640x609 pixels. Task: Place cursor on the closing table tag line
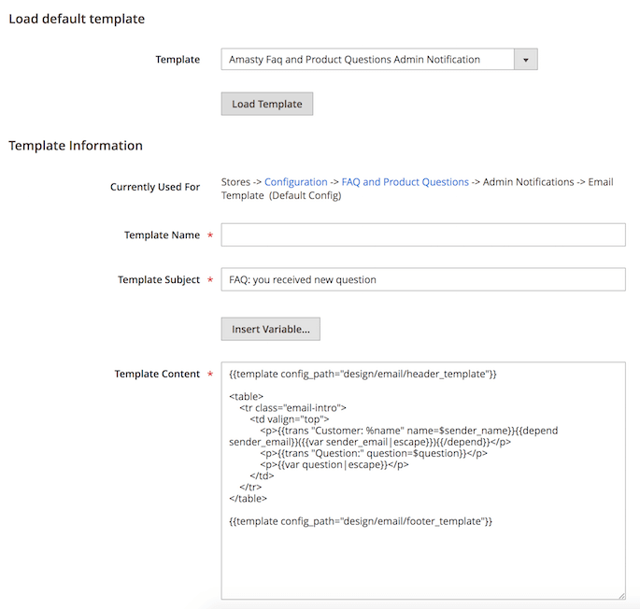(x=249, y=499)
